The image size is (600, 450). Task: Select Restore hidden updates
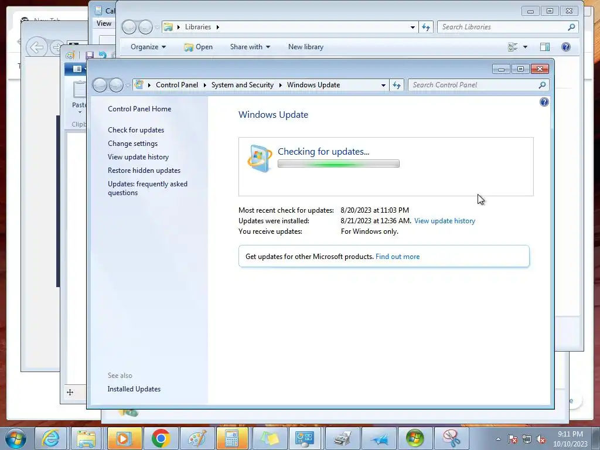(x=144, y=171)
